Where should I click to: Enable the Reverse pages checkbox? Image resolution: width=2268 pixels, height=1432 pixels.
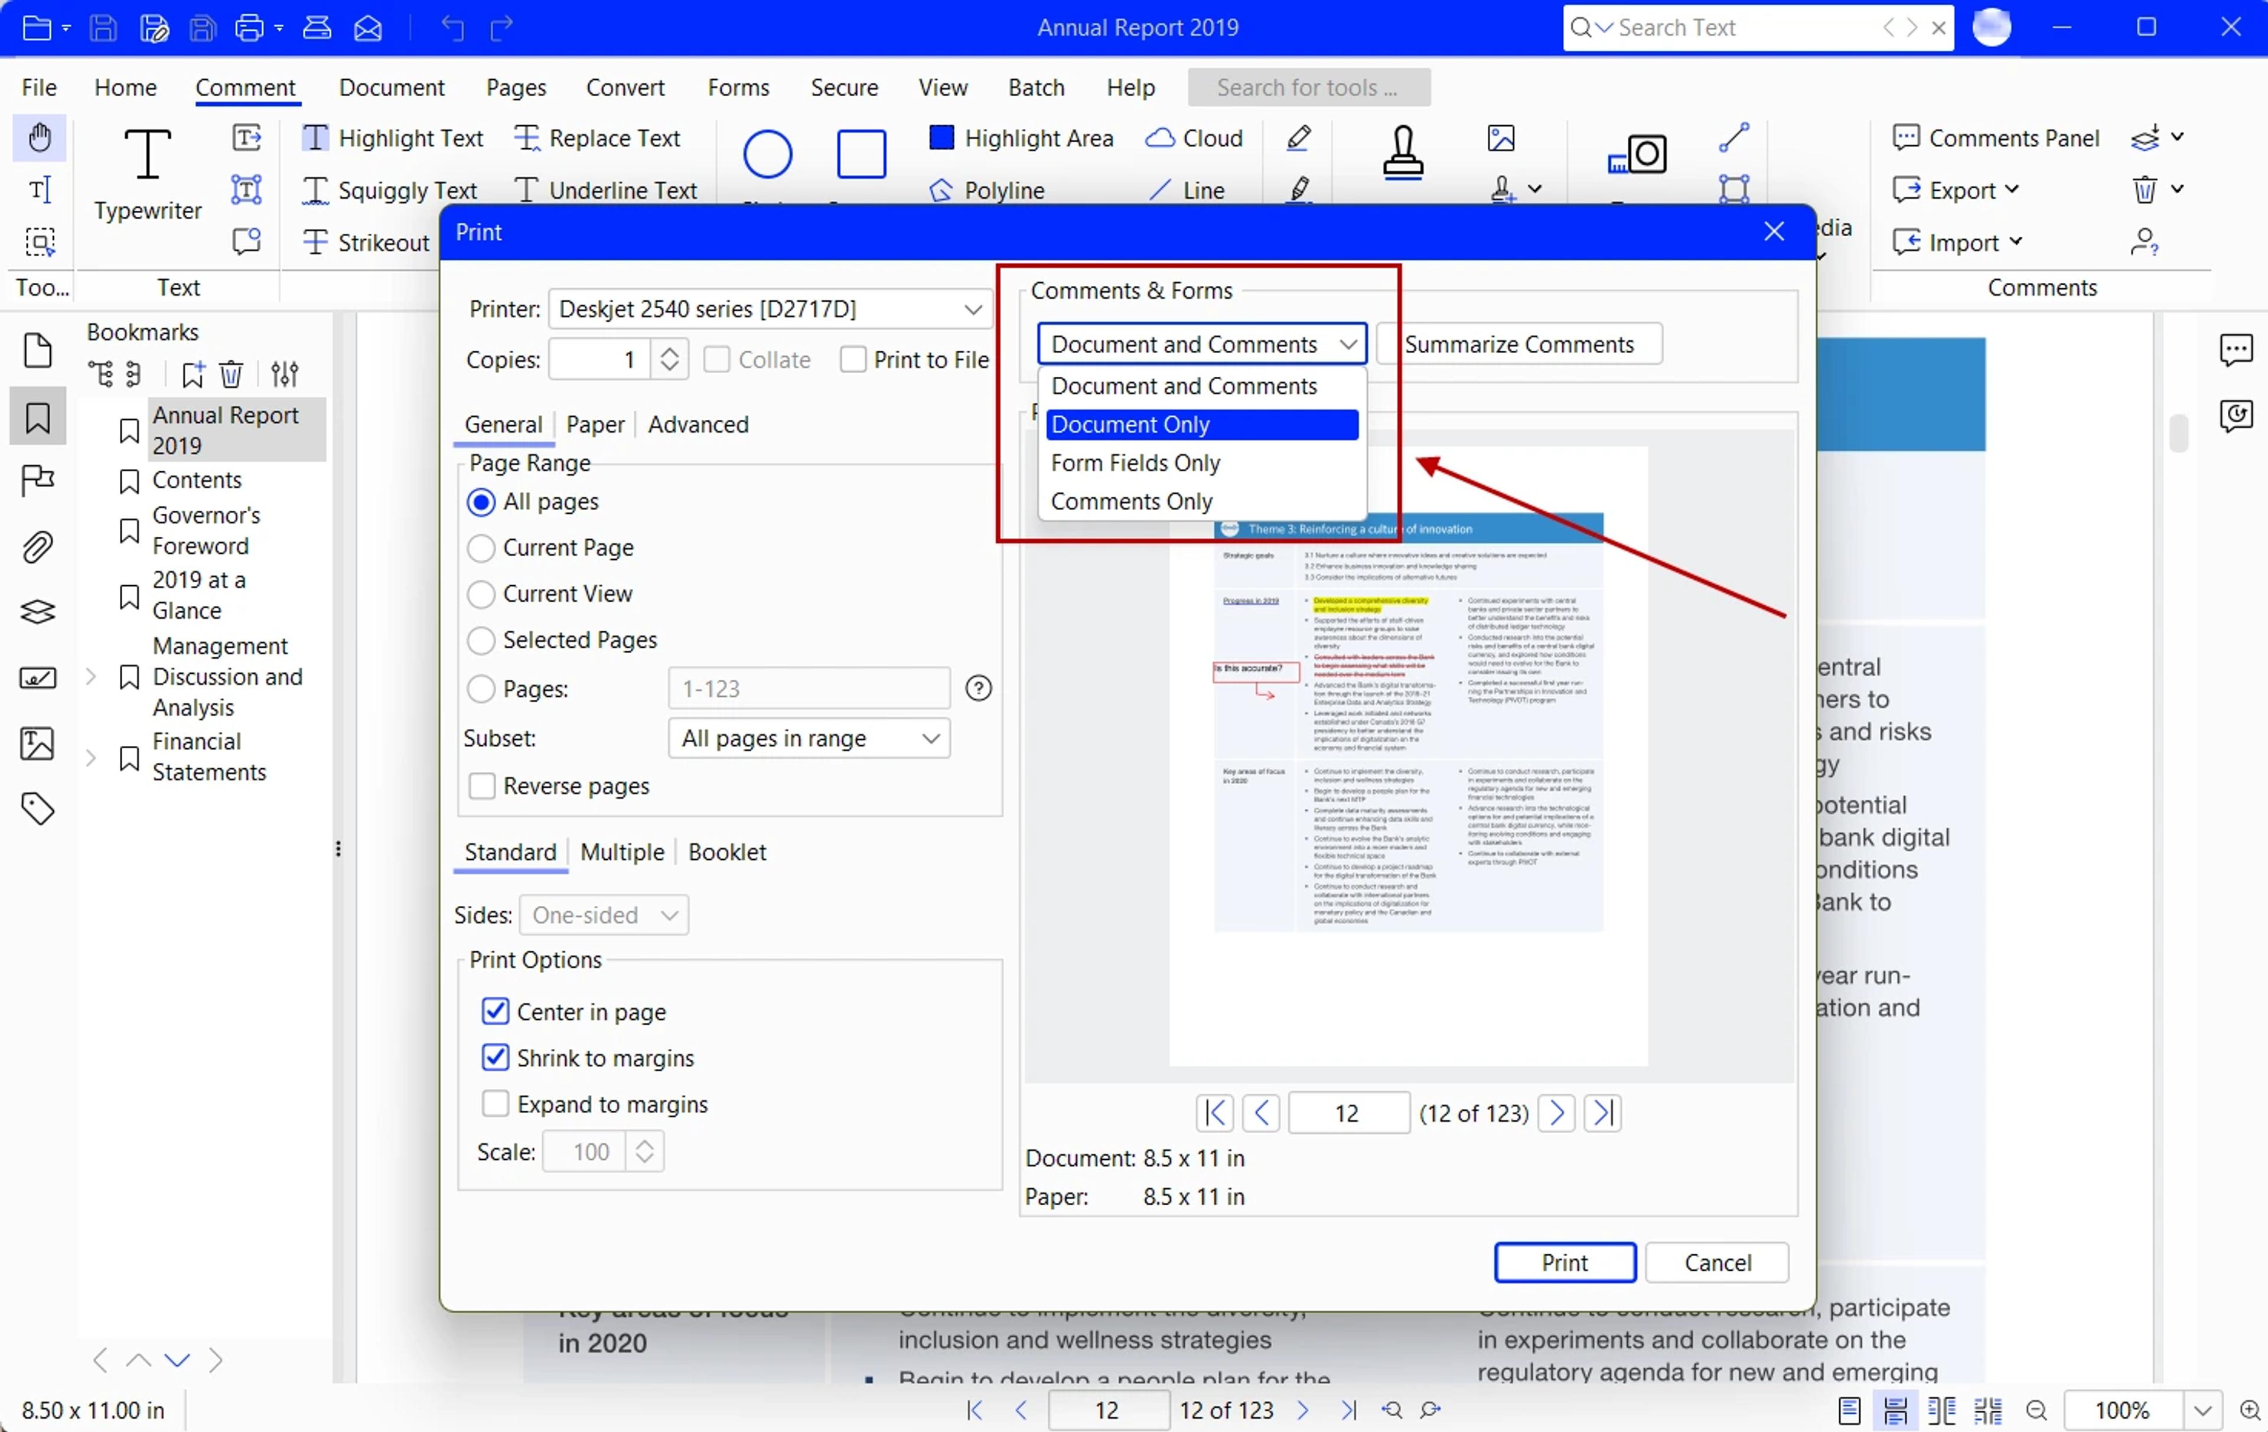pyautogui.click(x=482, y=786)
